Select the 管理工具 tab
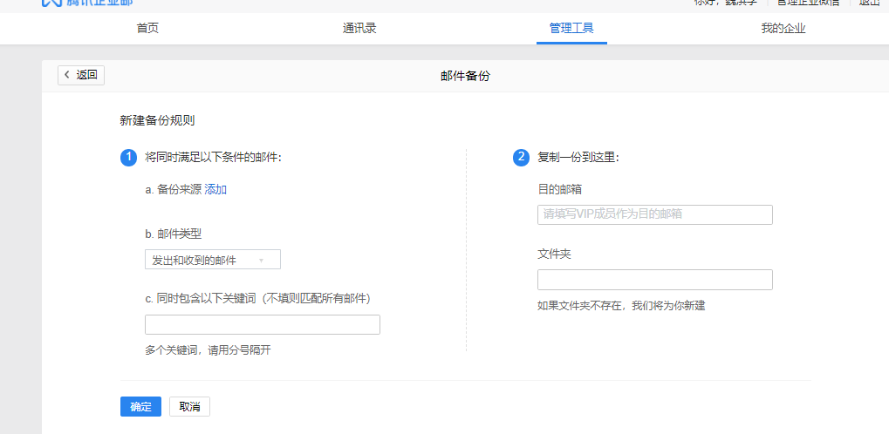 571,28
